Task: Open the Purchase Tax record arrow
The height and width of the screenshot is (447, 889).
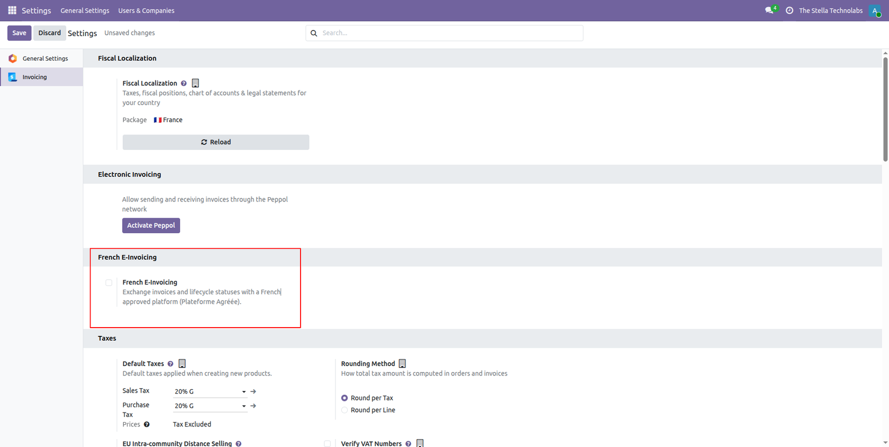Action: point(253,406)
